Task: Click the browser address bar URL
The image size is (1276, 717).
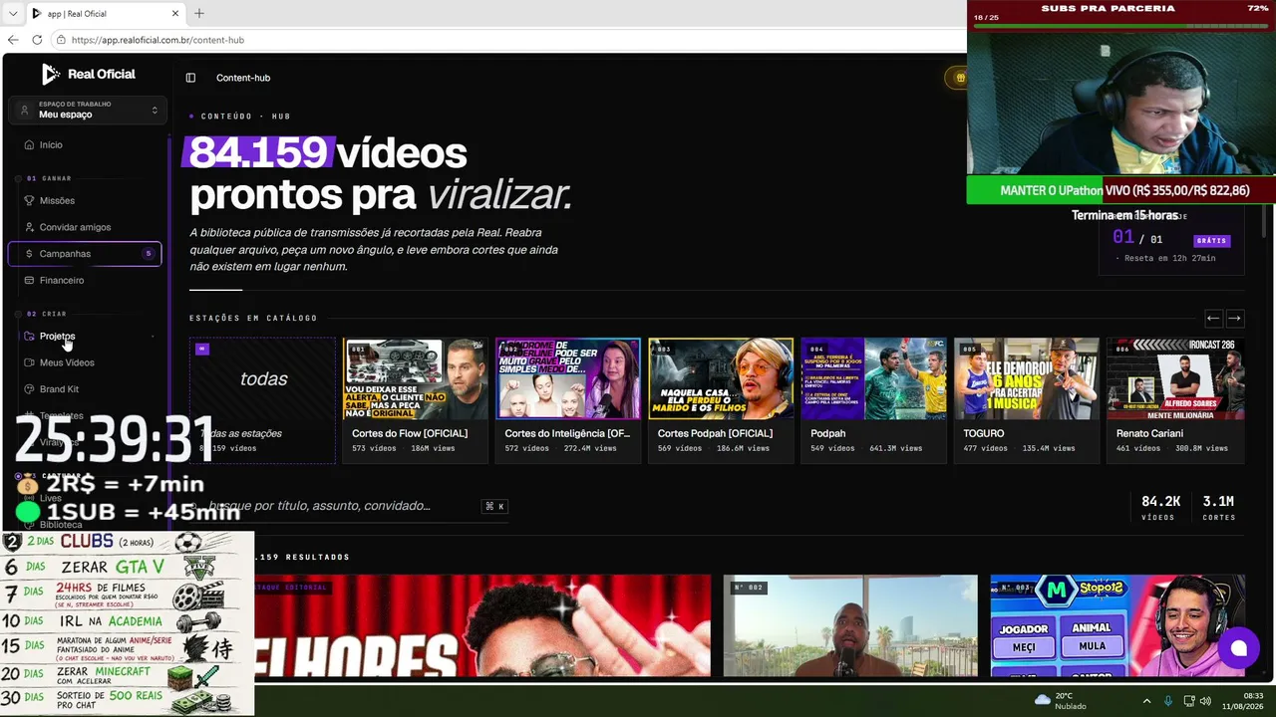Action: pyautogui.click(x=158, y=40)
